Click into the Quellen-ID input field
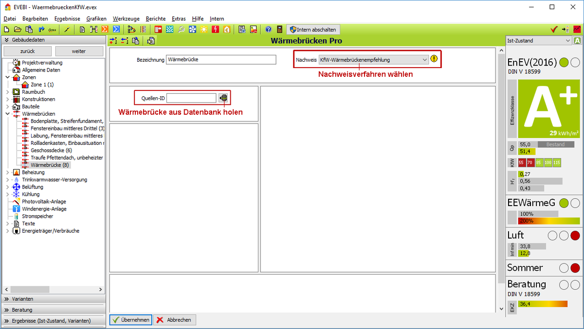584x329 pixels. 191,98
